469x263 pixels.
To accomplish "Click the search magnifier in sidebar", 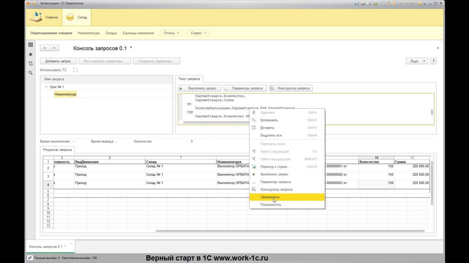I will (x=31, y=73).
